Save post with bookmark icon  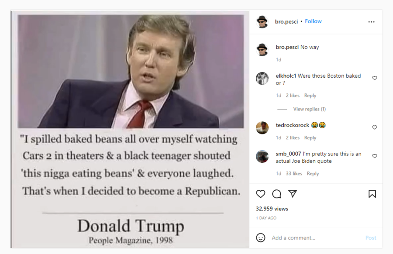pyautogui.click(x=372, y=194)
